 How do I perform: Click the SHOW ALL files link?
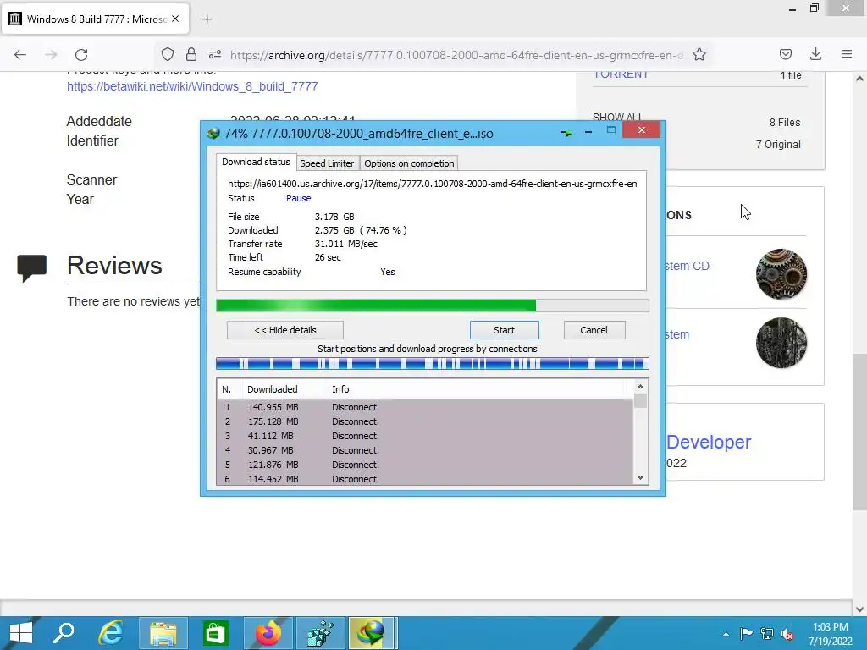[x=617, y=117]
